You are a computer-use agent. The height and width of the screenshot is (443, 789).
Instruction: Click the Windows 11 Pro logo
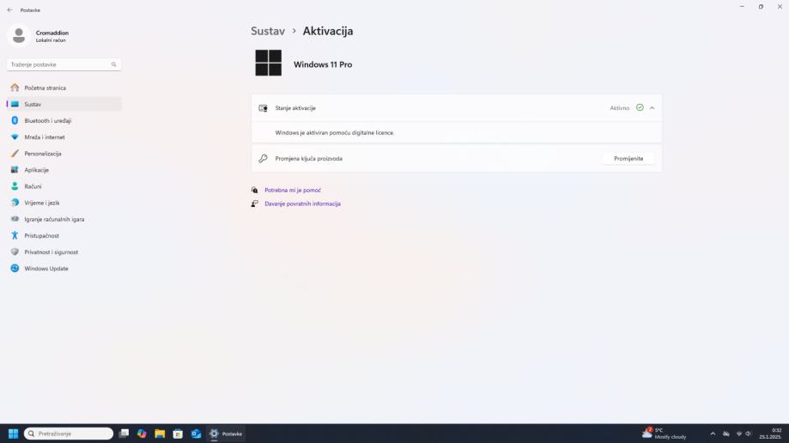point(268,63)
